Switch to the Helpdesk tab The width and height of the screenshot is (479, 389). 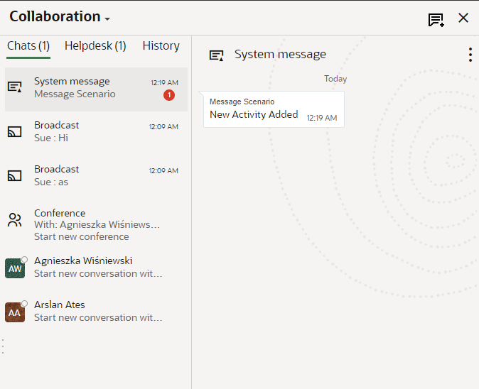tap(95, 45)
